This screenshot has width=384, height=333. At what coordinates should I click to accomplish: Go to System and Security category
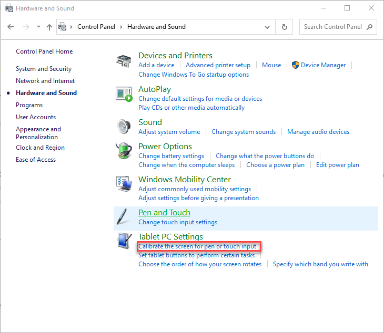pyautogui.click(x=44, y=69)
